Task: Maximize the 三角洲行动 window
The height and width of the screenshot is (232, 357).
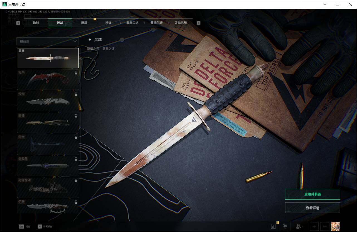Action: tap(338, 4)
